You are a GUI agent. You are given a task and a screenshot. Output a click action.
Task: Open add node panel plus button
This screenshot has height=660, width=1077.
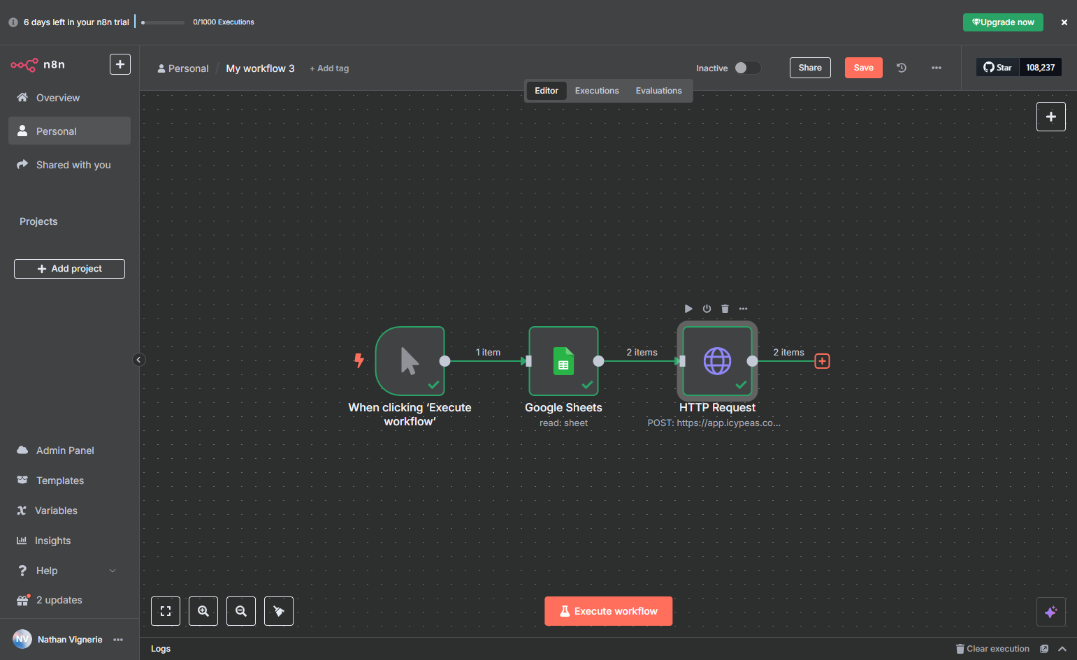click(x=1051, y=117)
